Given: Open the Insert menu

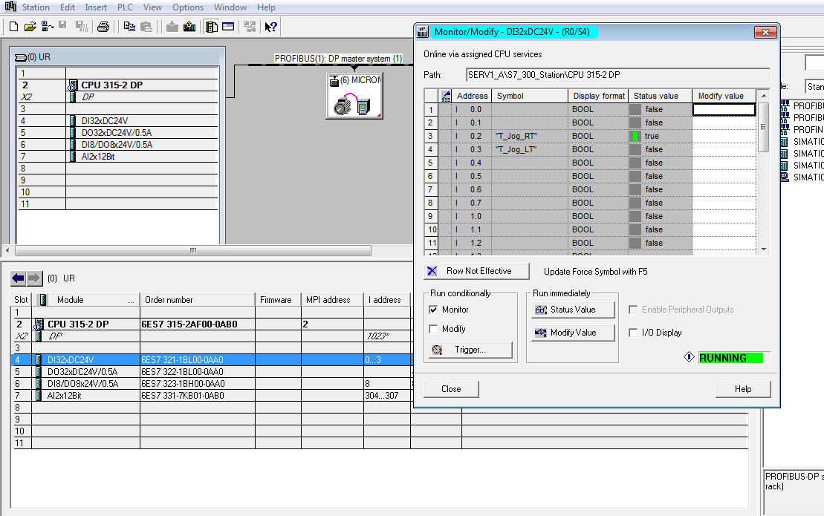Looking at the screenshot, I should (x=96, y=7).
